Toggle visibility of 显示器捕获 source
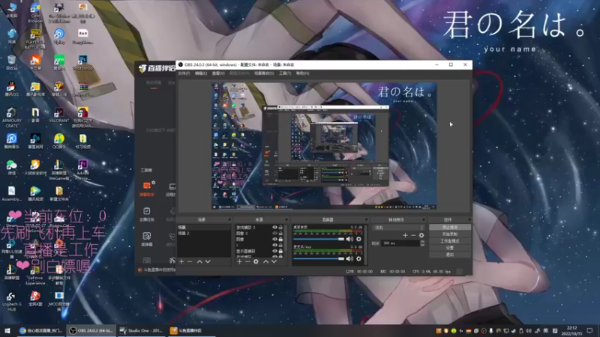The height and width of the screenshot is (337, 600). click(x=274, y=251)
